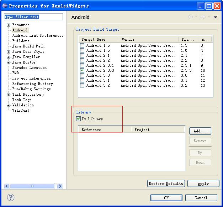
Task: Click the forward navigation arrow icon
Action: click(203, 17)
